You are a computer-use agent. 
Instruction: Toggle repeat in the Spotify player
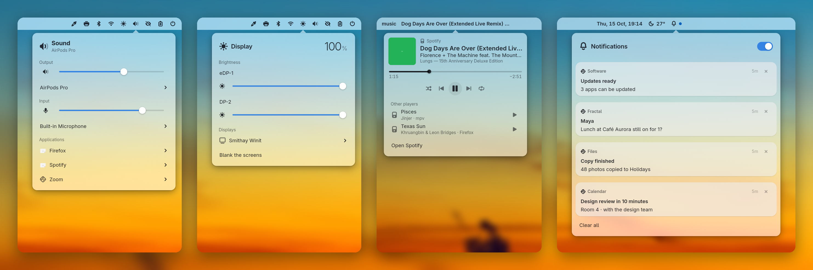[481, 89]
